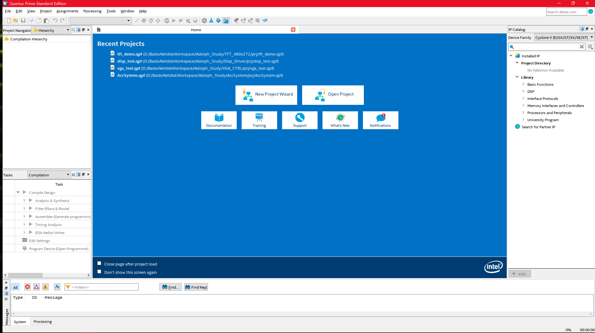Show only error messages filter icon

(27, 287)
